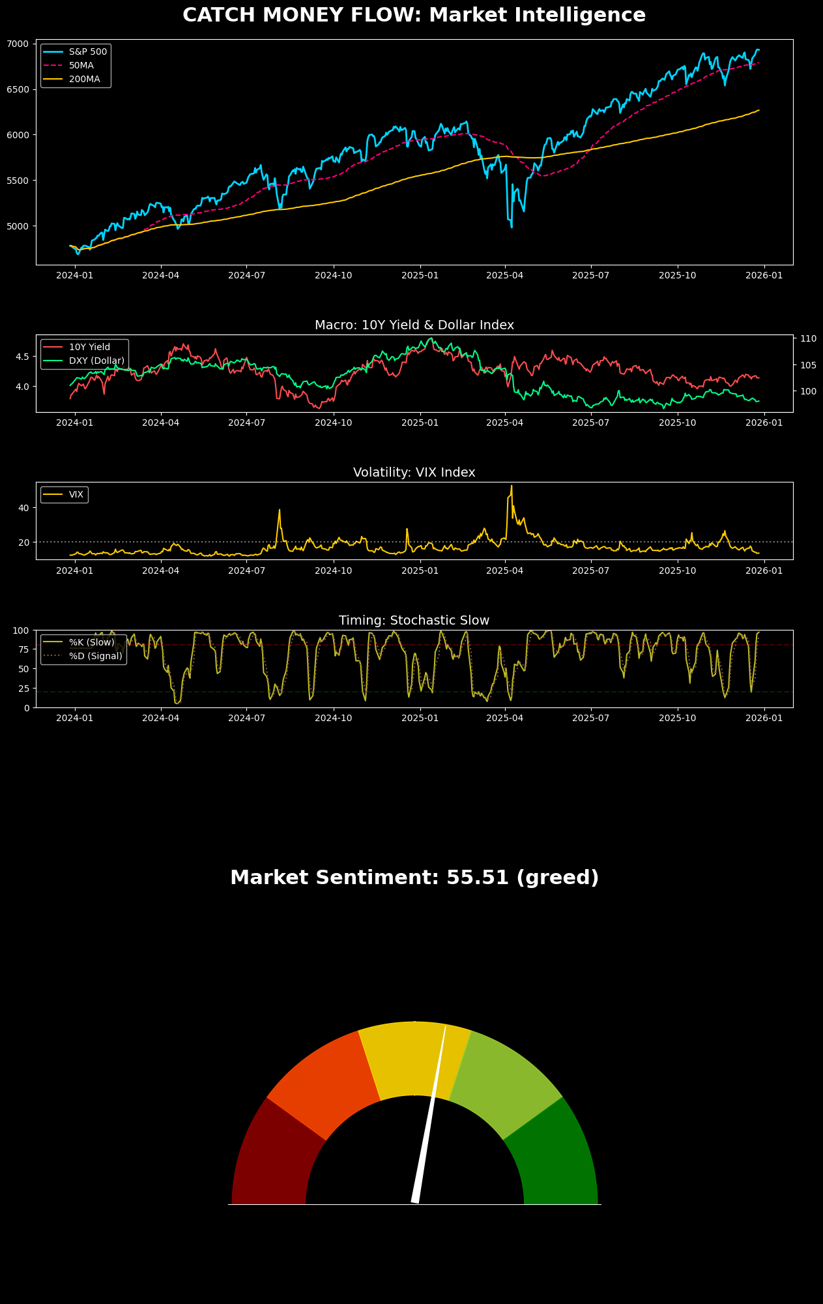Click the 7000 label on S&P chart axis

(x=18, y=44)
